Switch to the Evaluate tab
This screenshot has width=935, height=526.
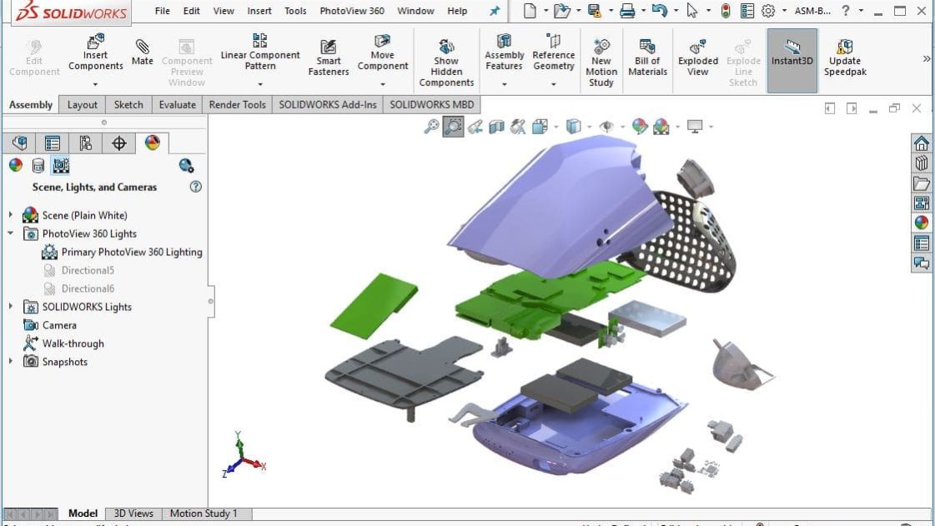(178, 104)
